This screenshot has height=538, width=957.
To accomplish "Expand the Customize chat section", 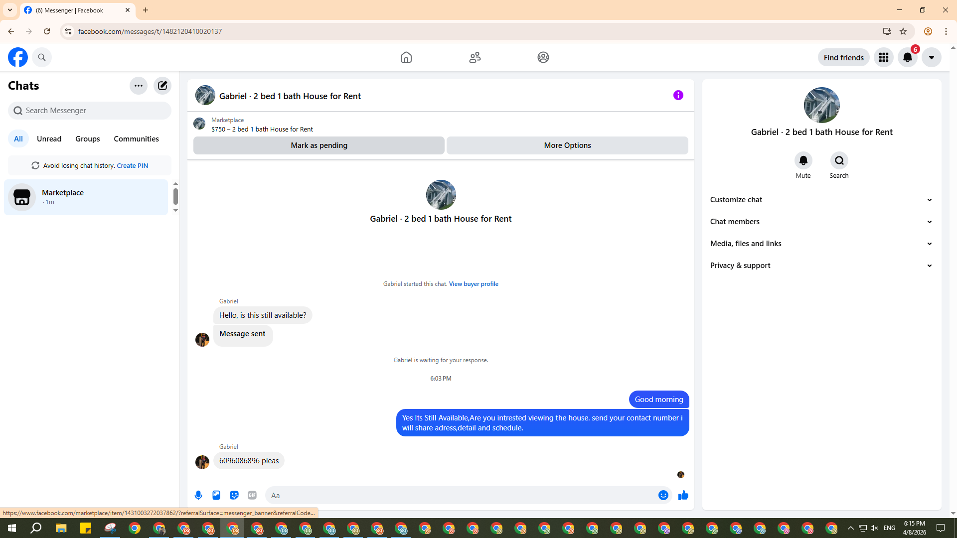I will pos(821,200).
